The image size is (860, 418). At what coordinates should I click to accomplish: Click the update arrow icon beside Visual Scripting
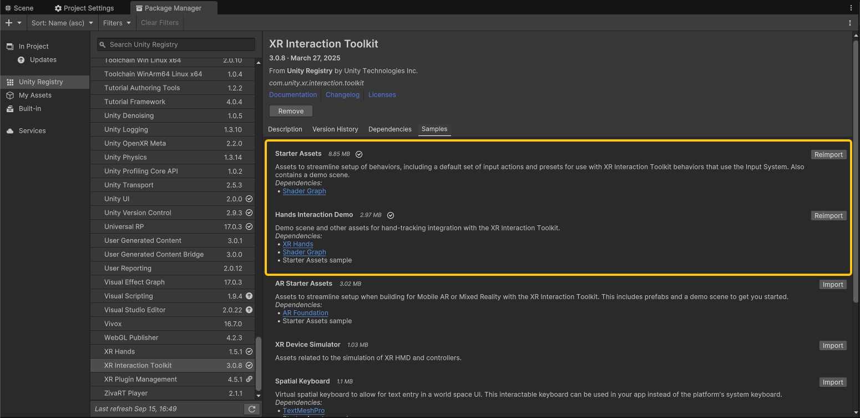249,296
